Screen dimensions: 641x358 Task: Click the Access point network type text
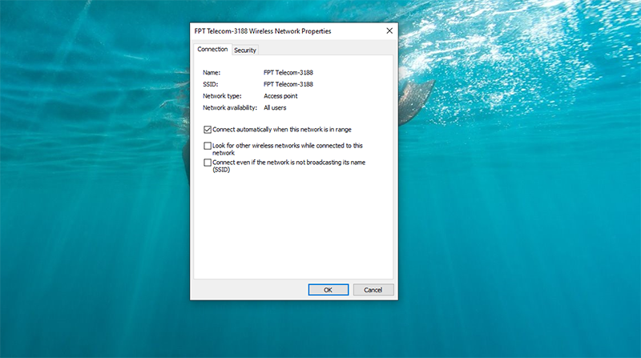pyautogui.click(x=280, y=96)
